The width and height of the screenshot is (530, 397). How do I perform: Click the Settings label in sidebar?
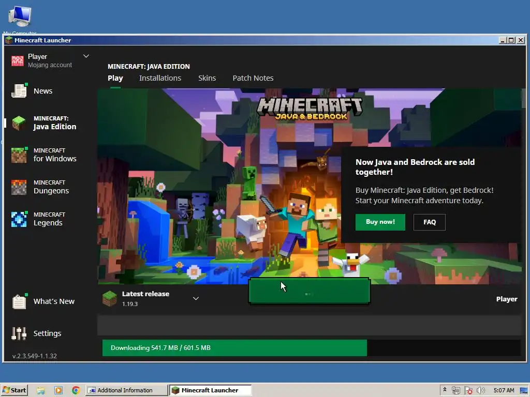(x=47, y=333)
